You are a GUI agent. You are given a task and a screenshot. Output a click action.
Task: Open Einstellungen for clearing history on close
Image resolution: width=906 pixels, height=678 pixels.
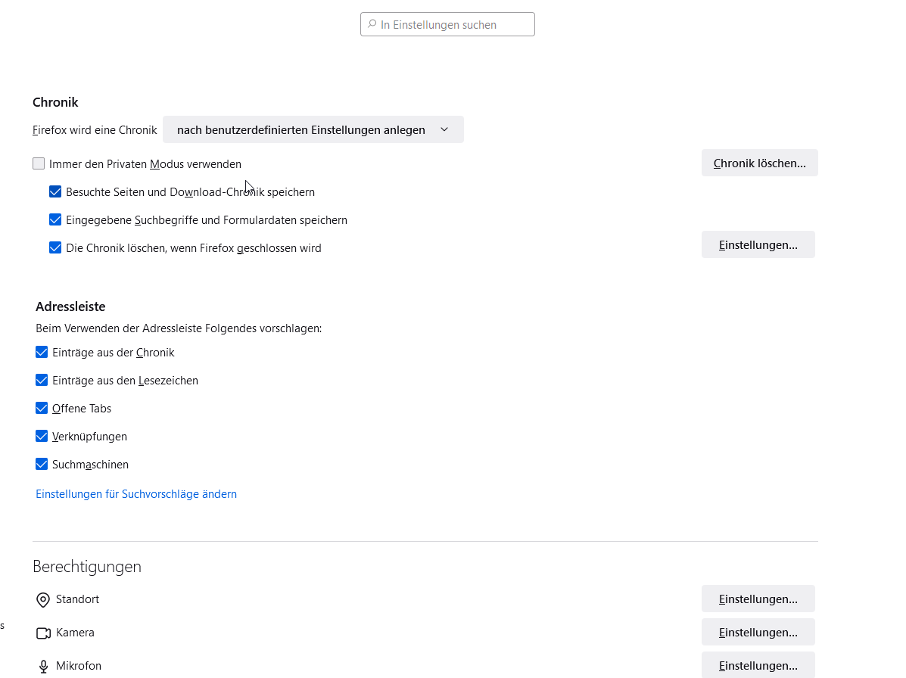(758, 244)
